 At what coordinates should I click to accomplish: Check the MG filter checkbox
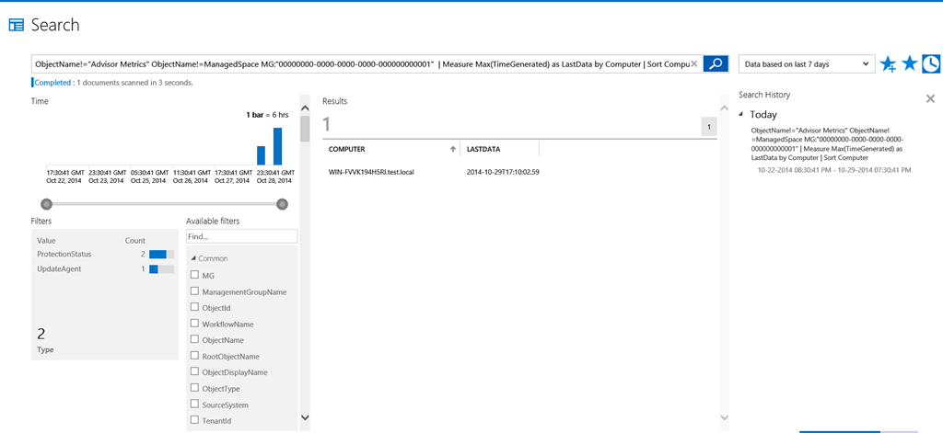pyautogui.click(x=194, y=275)
